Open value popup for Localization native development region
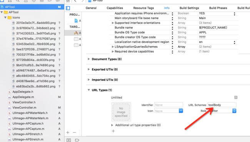Image resolution: width=250 pixels, height=142 pixels. pyautogui.click(x=234, y=42)
